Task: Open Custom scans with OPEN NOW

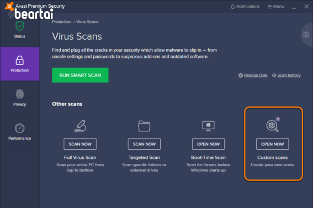Action: [x=273, y=144]
